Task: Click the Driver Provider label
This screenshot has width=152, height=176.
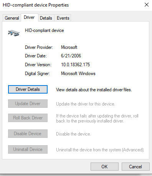Action: (x=39, y=47)
